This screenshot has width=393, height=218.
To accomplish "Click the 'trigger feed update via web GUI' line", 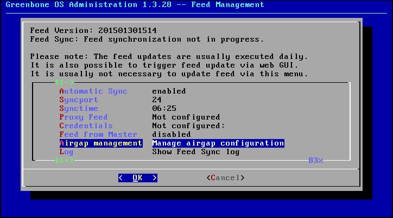I will [164, 65].
